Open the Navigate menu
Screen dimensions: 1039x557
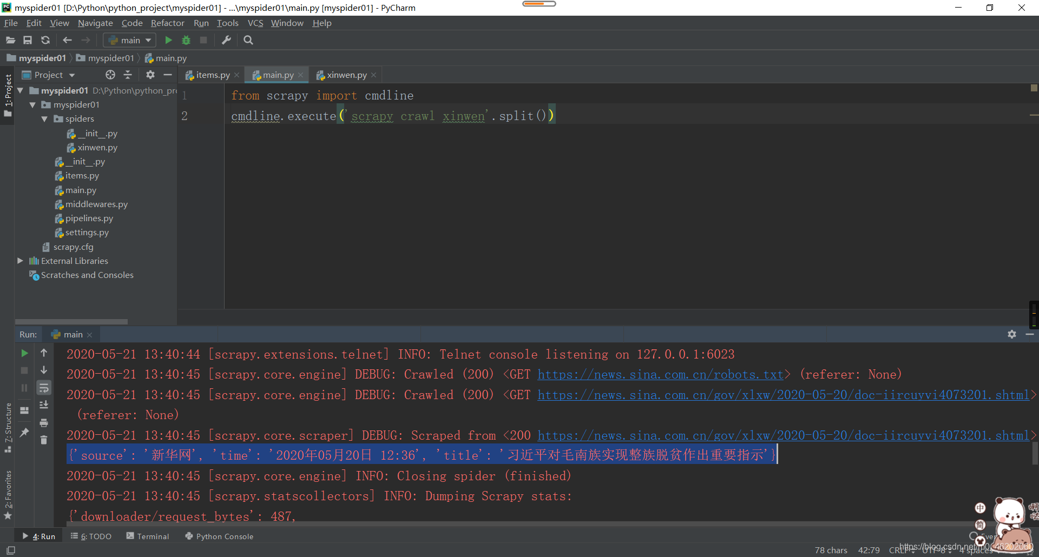click(95, 23)
